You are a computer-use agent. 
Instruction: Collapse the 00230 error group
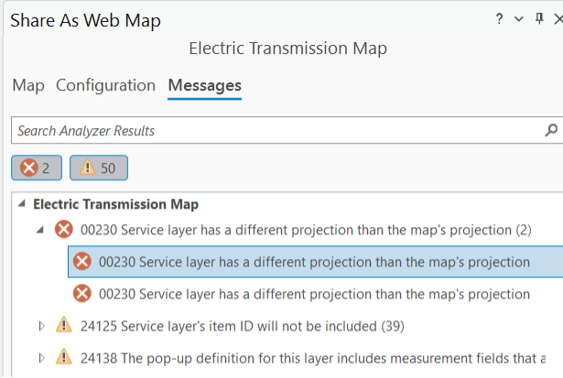pos(40,230)
